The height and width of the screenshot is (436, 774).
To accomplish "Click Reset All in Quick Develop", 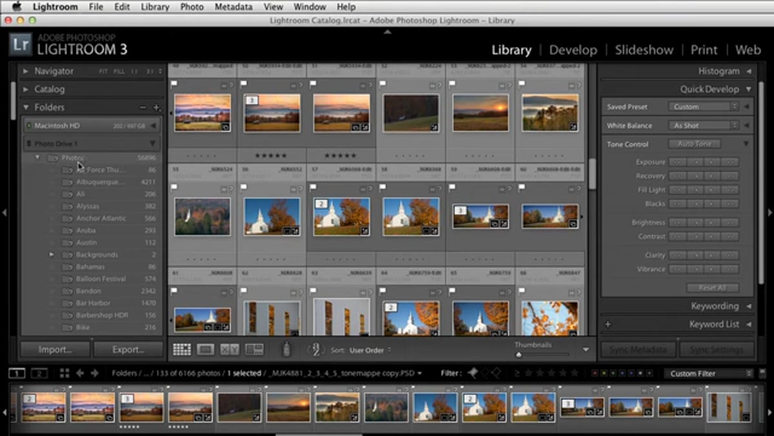I will [712, 288].
